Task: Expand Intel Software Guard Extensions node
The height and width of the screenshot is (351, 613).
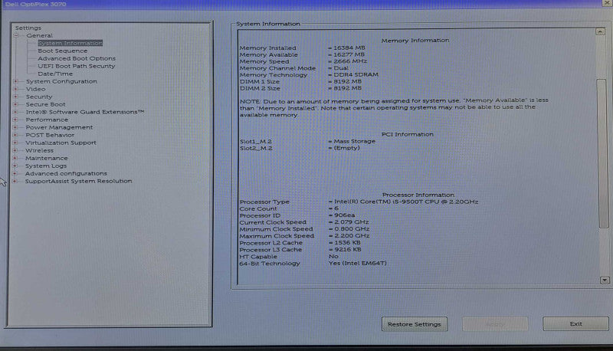Action: pyautogui.click(x=15, y=112)
